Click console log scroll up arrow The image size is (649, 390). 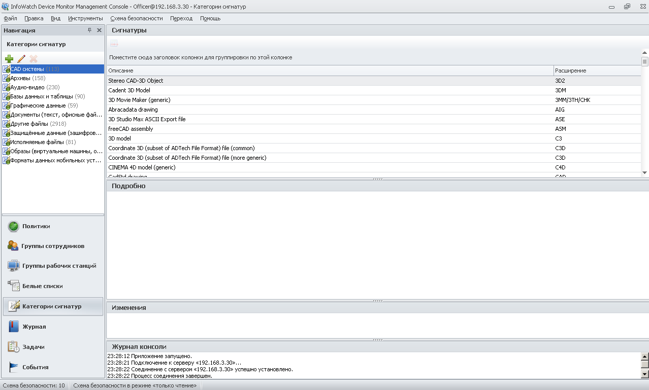coord(645,356)
